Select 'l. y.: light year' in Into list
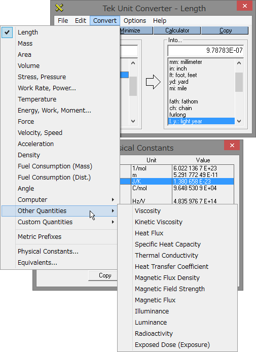 pos(201,121)
